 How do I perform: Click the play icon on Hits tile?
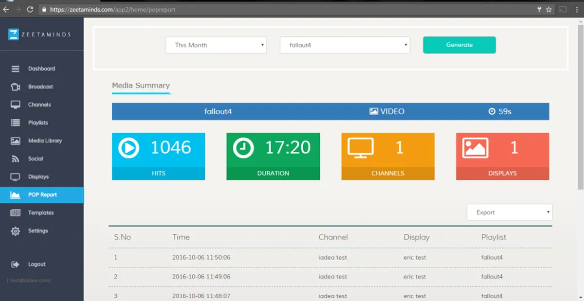click(x=128, y=148)
